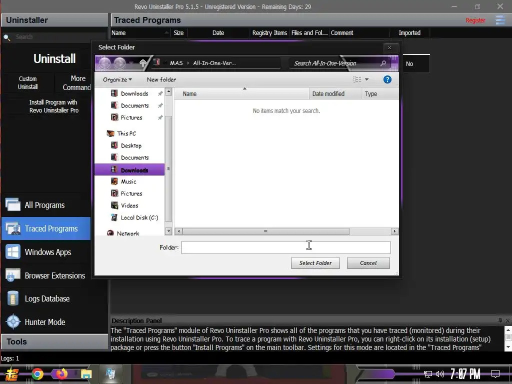Open the help question mark icon in dialog
The height and width of the screenshot is (384, 512).
[387, 79]
